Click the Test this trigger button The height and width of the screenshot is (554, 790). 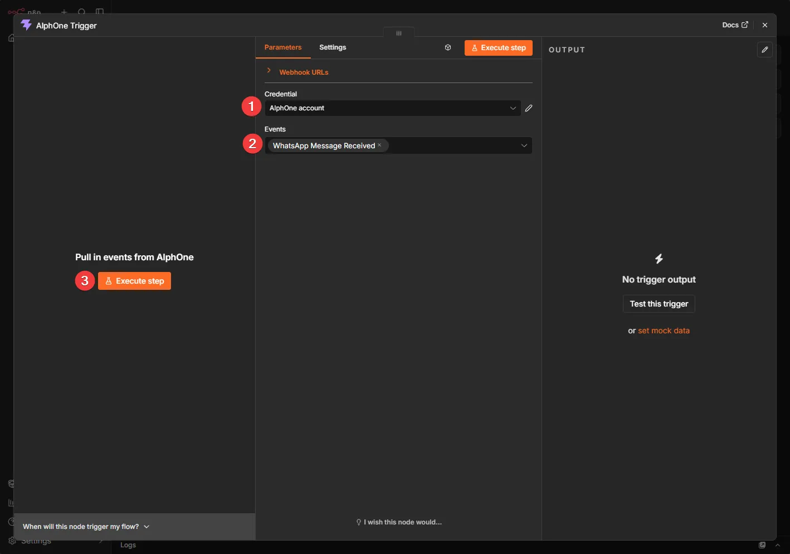coord(659,304)
